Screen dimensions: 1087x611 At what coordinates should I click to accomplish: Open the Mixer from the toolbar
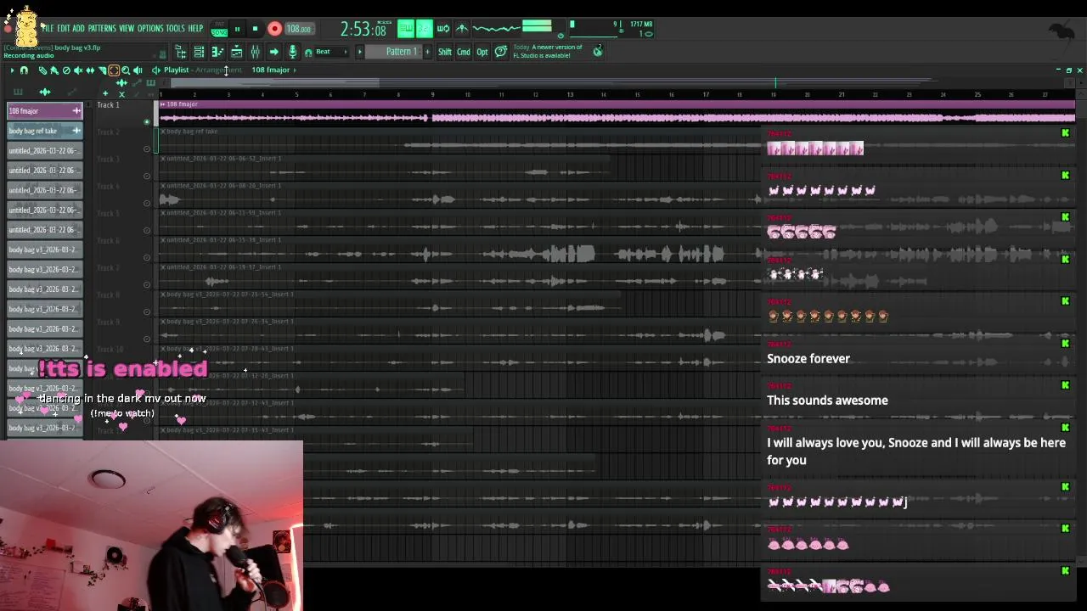[x=255, y=52]
